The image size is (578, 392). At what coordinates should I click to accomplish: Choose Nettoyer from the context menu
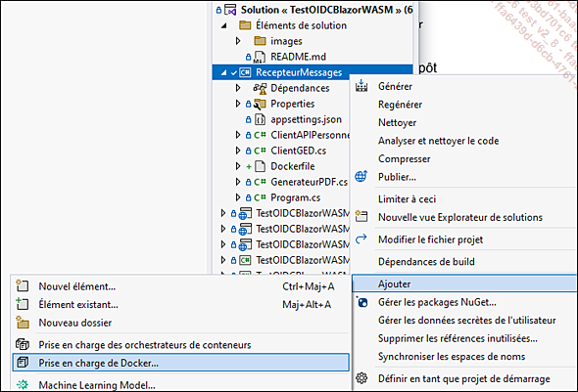pos(397,122)
